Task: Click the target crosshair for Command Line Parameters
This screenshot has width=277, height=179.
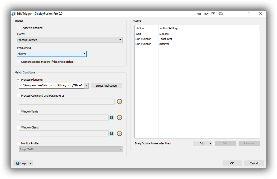Action: (120, 102)
